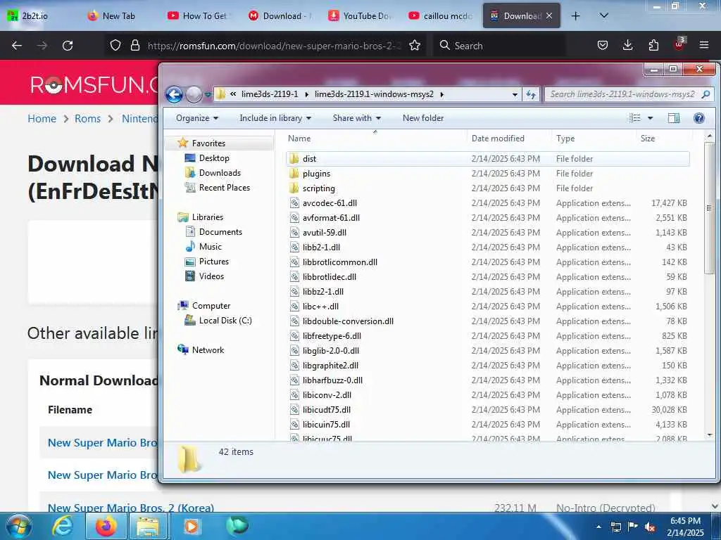The image size is (721, 540).
Task: Select Libraries in the navigation pane
Action: tap(208, 217)
